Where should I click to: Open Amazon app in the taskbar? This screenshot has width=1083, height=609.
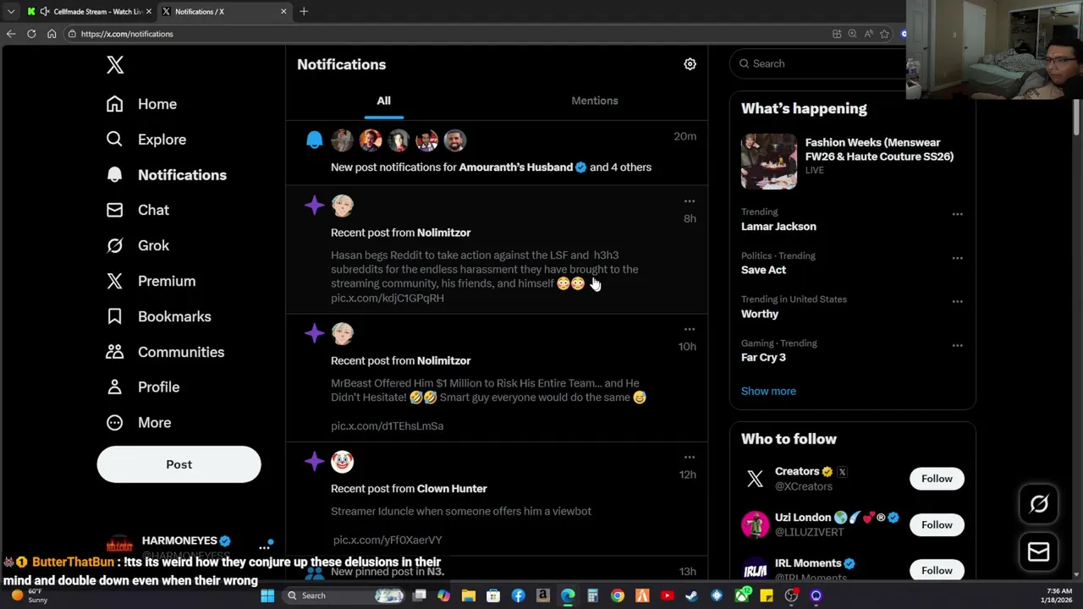(x=542, y=595)
